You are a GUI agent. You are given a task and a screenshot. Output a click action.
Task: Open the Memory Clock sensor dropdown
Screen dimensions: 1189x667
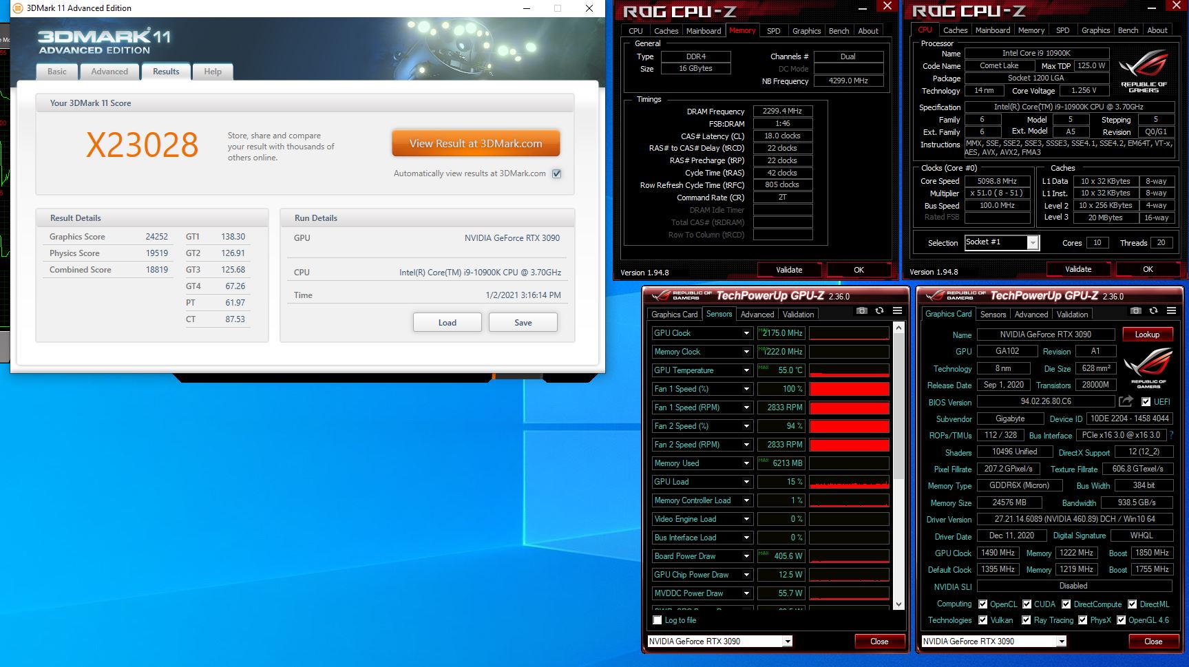click(x=746, y=352)
